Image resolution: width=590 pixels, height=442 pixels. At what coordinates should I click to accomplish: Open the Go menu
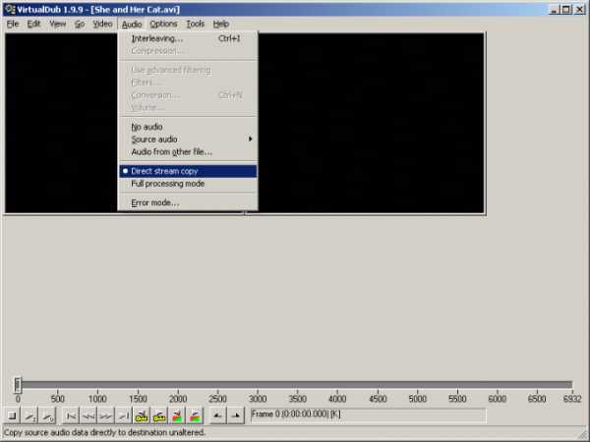(x=80, y=24)
